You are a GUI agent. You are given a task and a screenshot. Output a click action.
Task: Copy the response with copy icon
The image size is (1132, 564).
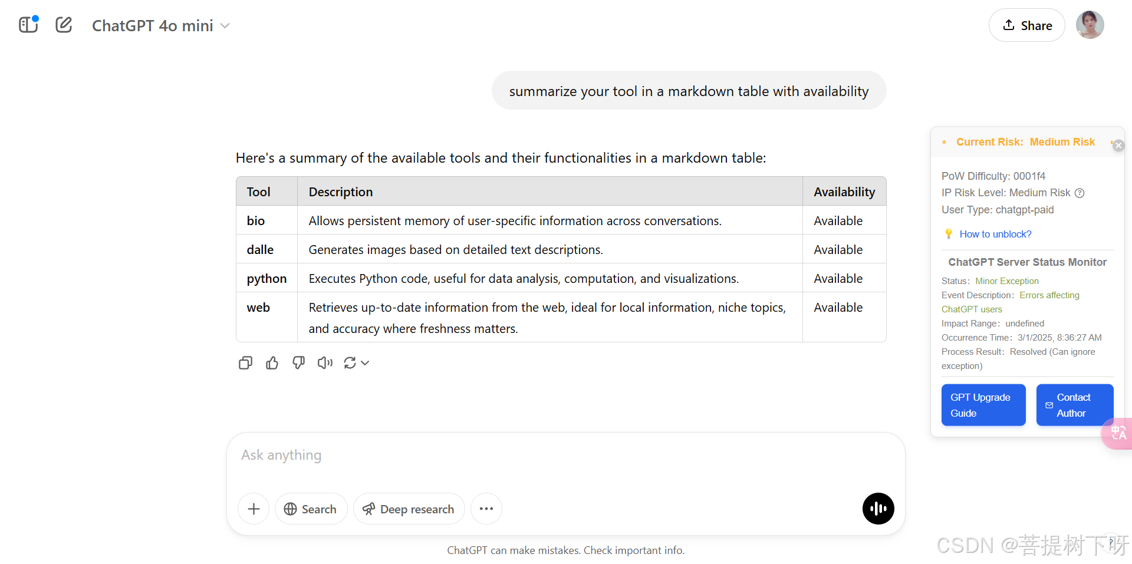245,363
